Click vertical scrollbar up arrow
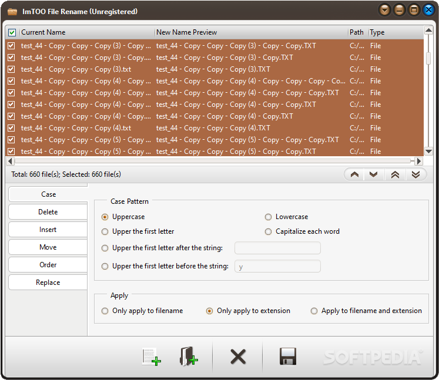Image resolution: width=439 pixels, height=380 pixels. click(428, 30)
